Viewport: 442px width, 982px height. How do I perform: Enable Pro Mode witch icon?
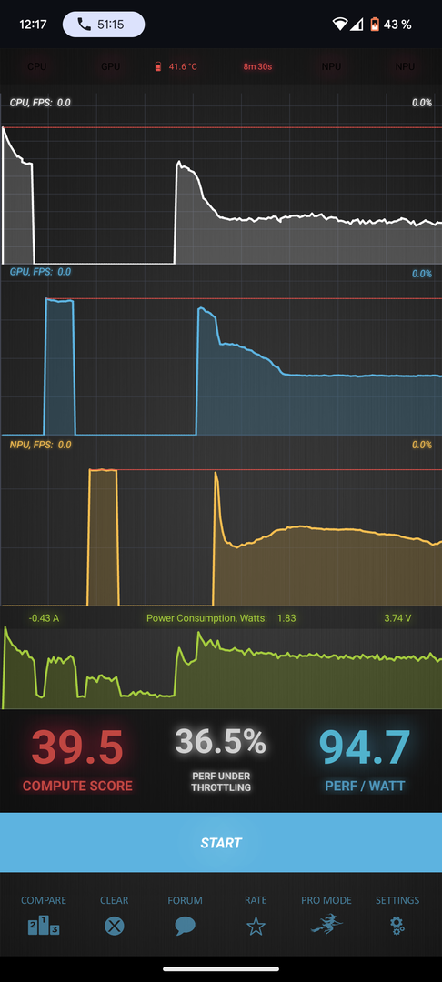pos(326,925)
